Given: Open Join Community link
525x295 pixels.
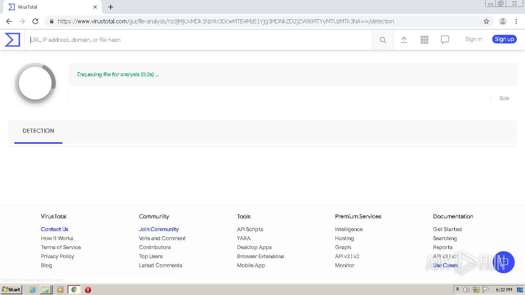Looking at the screenshot, I should coord(159,229).
